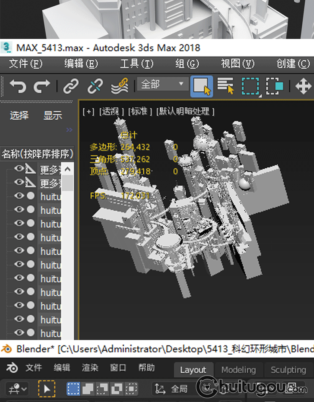
Task: Open the 文件(F) menu in 3ds Max
Action: 26,64
